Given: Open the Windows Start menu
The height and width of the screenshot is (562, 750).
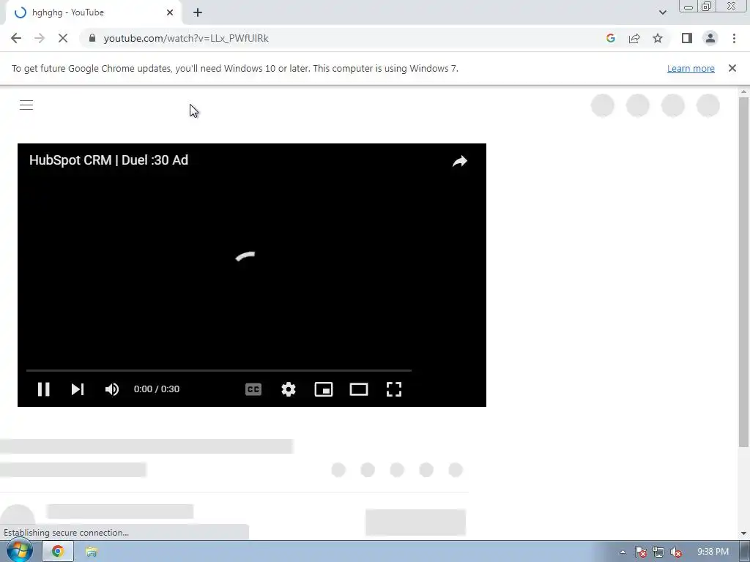Looking at the screenshot, I should pos(19,550).
